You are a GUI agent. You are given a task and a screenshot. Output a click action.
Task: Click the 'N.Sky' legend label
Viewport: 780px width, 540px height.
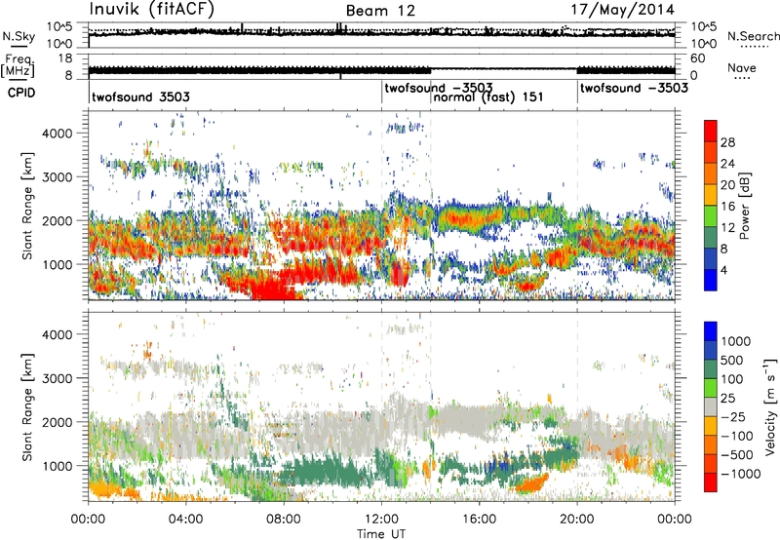[x=19, y=36]
